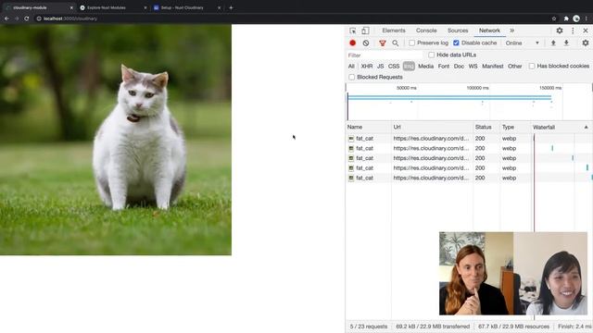
Task: Focus the network Filter text field
Action: pos(385,55)
